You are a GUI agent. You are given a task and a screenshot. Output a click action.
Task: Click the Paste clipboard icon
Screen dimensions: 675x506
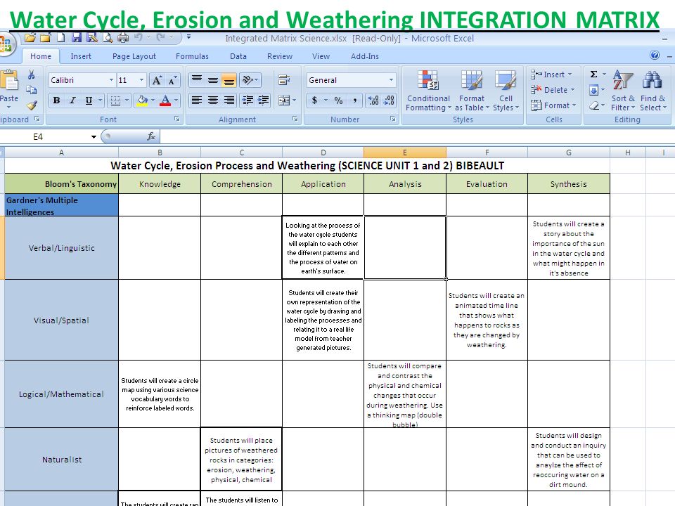pyautogui.click(x=8, y=82)
